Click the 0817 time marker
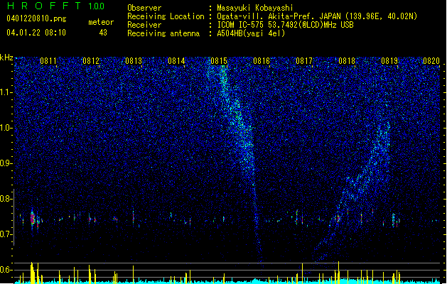The width and height of the screenshot is (447, 284). [x=304, y=61]
